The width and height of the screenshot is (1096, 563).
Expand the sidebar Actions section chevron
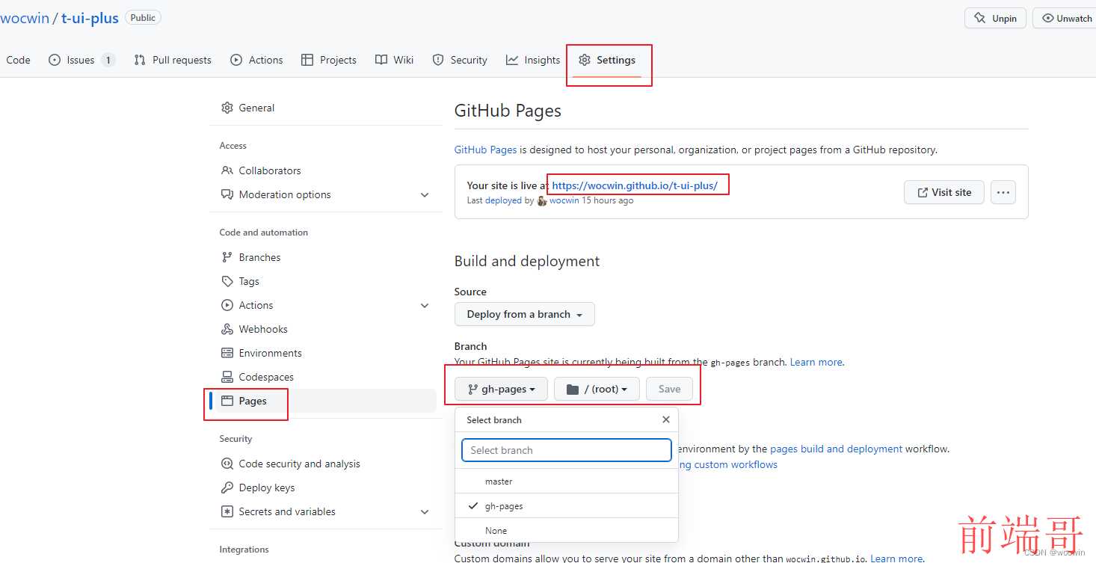coord(425,305)
